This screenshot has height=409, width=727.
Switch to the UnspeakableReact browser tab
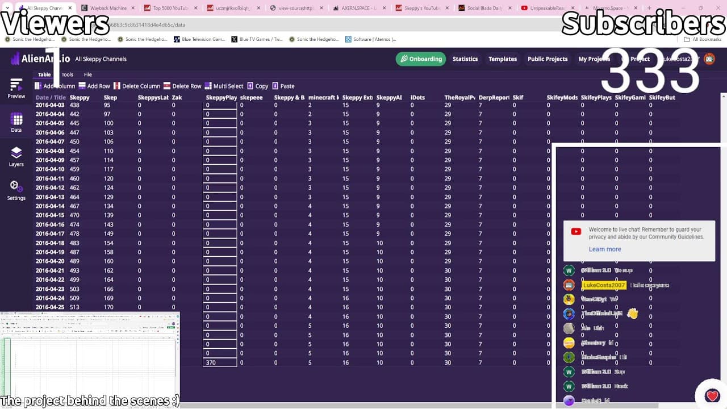548,9
